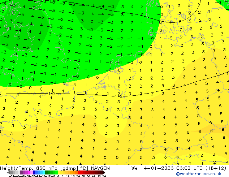The width and height of the screenshot is (229, 177).
Task: Click the '(18+12)' forecast run label
Action: (x=216, y=168)
